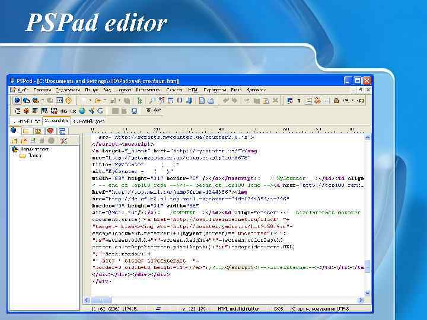Screen dimensions: 427x320
Task: Click the final </div> line in editor
Action: [102, 281]
